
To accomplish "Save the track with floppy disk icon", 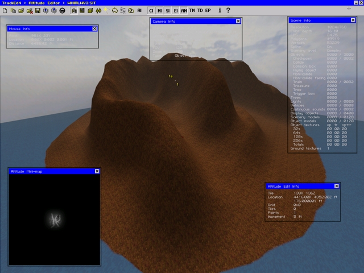I will point(38,11).
